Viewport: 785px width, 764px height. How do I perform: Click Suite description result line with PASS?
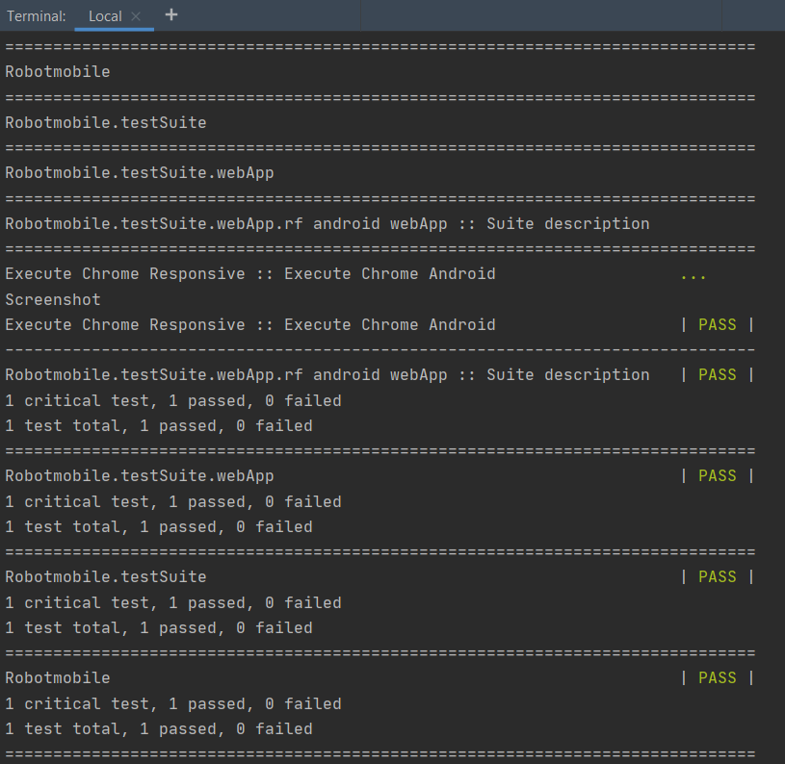tap(327, 375)
